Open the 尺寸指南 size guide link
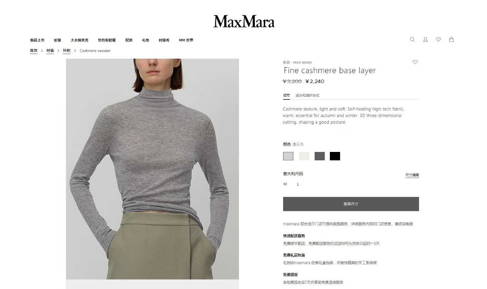This screenshot has width=487, height=289. click(x=412, y=175)
